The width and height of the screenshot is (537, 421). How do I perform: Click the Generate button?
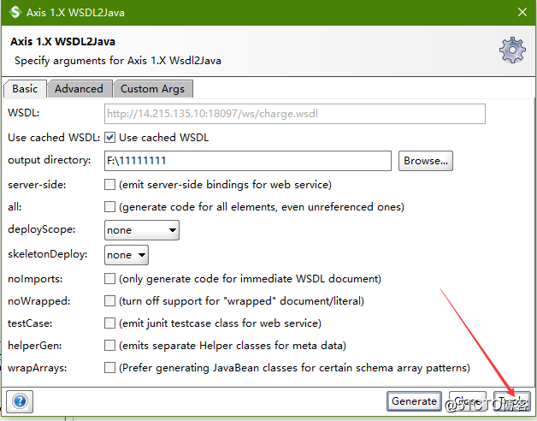pyautogui.click(x=414, y=401)
